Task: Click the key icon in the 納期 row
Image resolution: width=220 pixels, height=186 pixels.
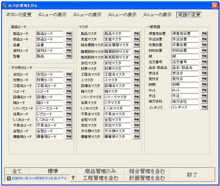Action: [x=204, y=85]
